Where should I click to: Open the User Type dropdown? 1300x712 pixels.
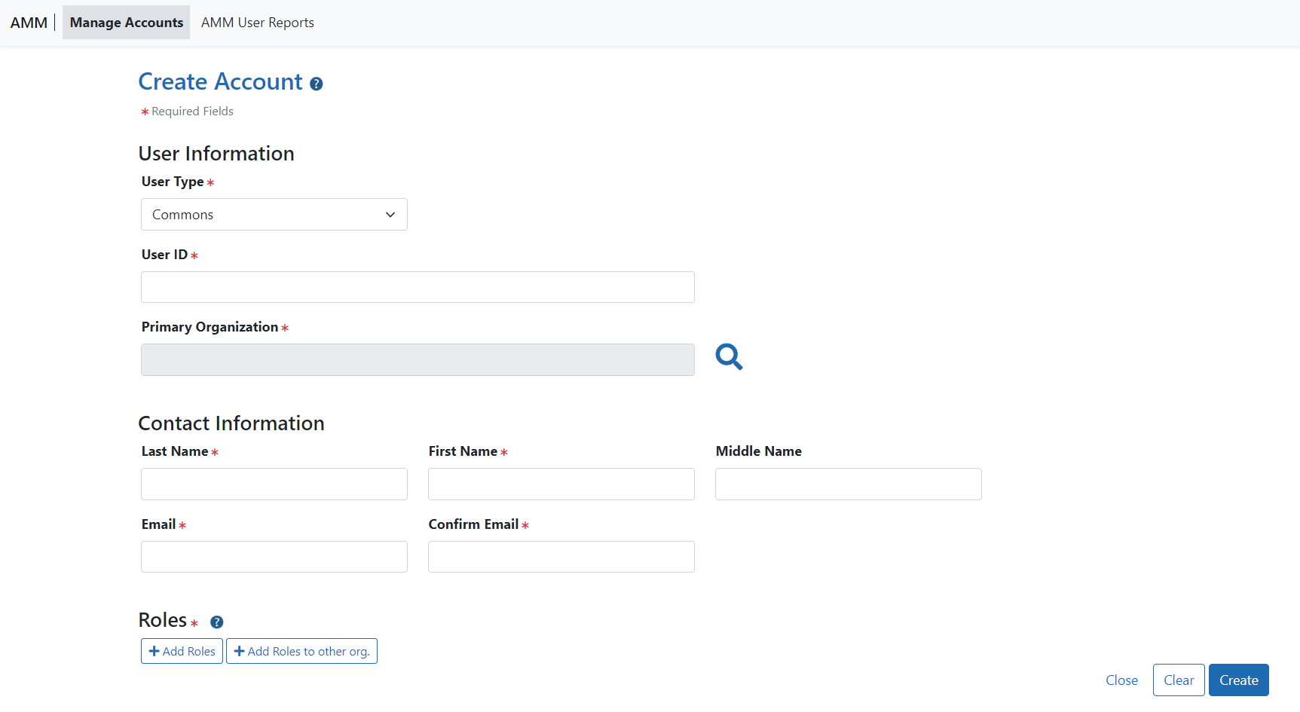point(274,215)
